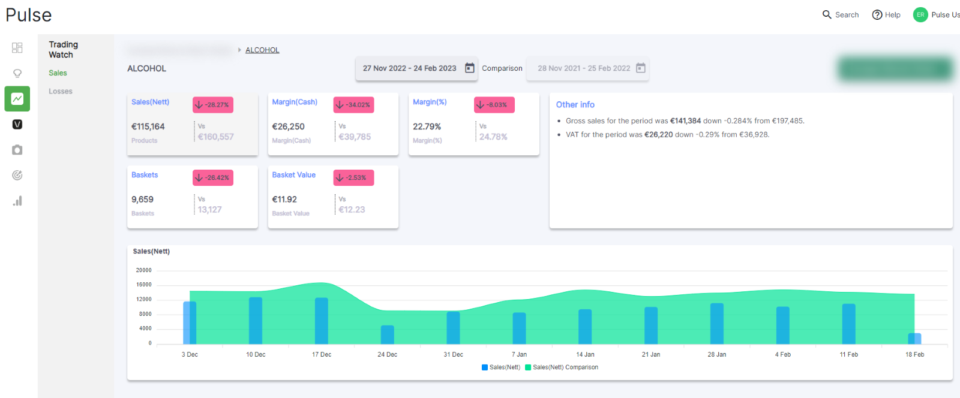Click the Search magnifier icon

click(x=827, y=14)
